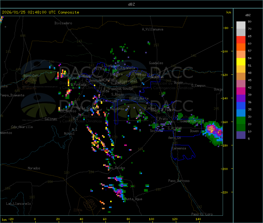This screenshot has height=223, width=263.
Task: Click the 42 dBZ magenta legend swatch
Action: [x=241, y=91]
